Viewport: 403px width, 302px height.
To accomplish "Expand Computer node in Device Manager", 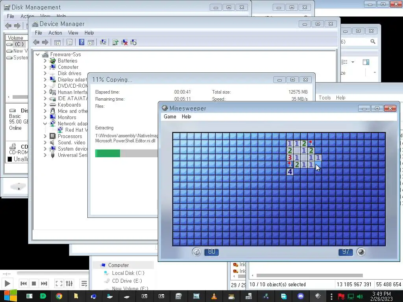I will 45,67.
